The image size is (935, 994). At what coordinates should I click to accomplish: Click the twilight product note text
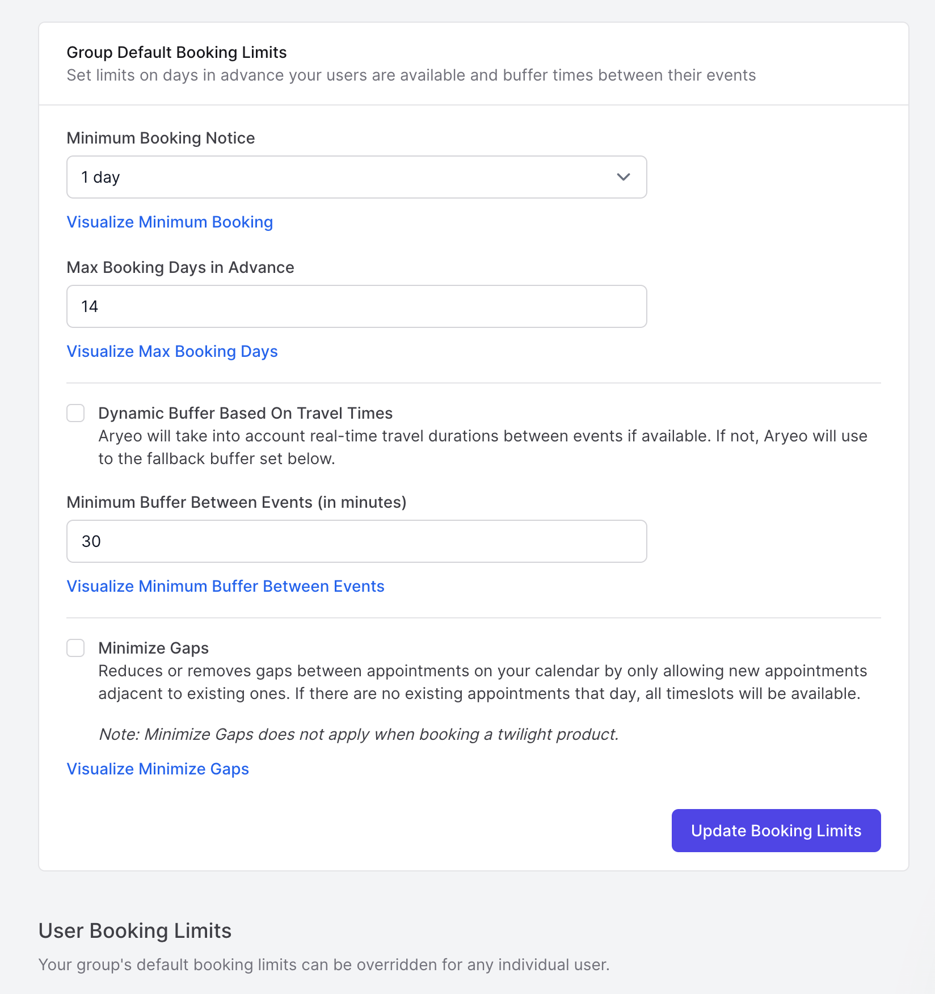[359, 734]
